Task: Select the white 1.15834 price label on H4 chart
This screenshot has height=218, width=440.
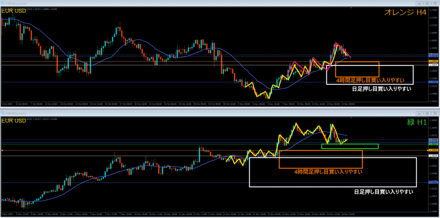Action: [434, 65]
